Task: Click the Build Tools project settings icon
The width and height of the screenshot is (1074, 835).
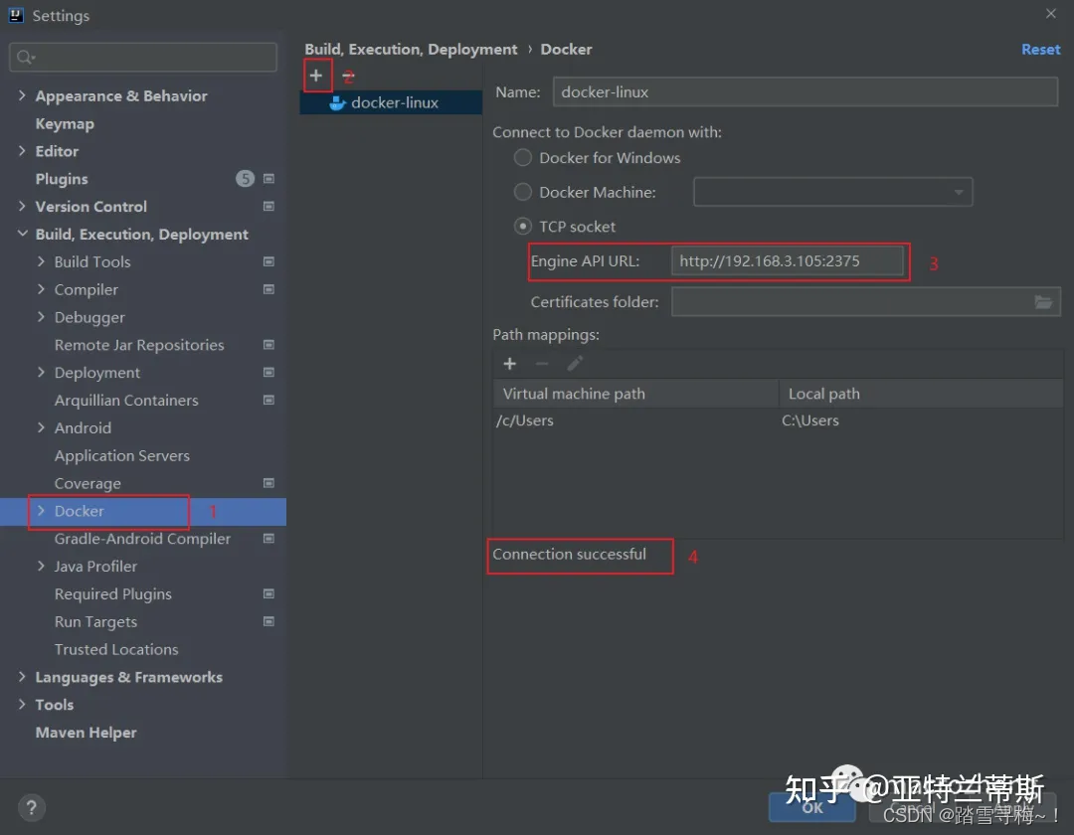Action: (x=268, y=261)
